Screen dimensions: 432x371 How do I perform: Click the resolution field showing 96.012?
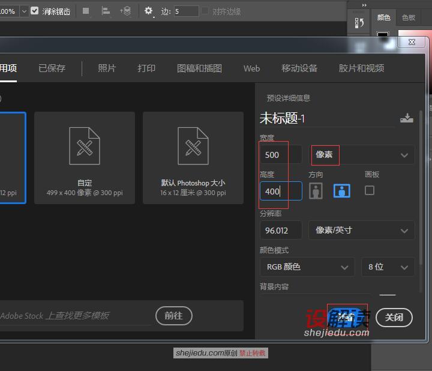click(281, 230)
